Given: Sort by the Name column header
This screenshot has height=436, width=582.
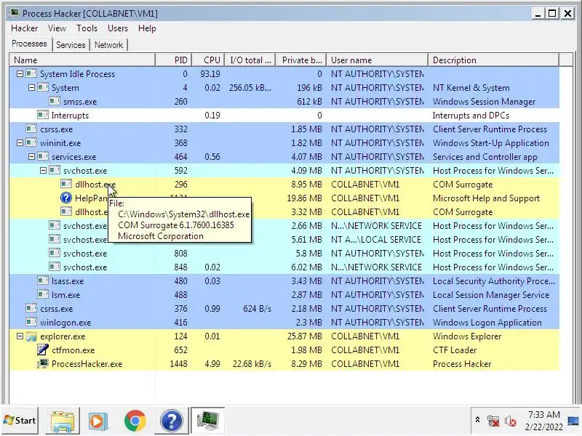Looking at the screenshot, I should (x=82, y=60).
